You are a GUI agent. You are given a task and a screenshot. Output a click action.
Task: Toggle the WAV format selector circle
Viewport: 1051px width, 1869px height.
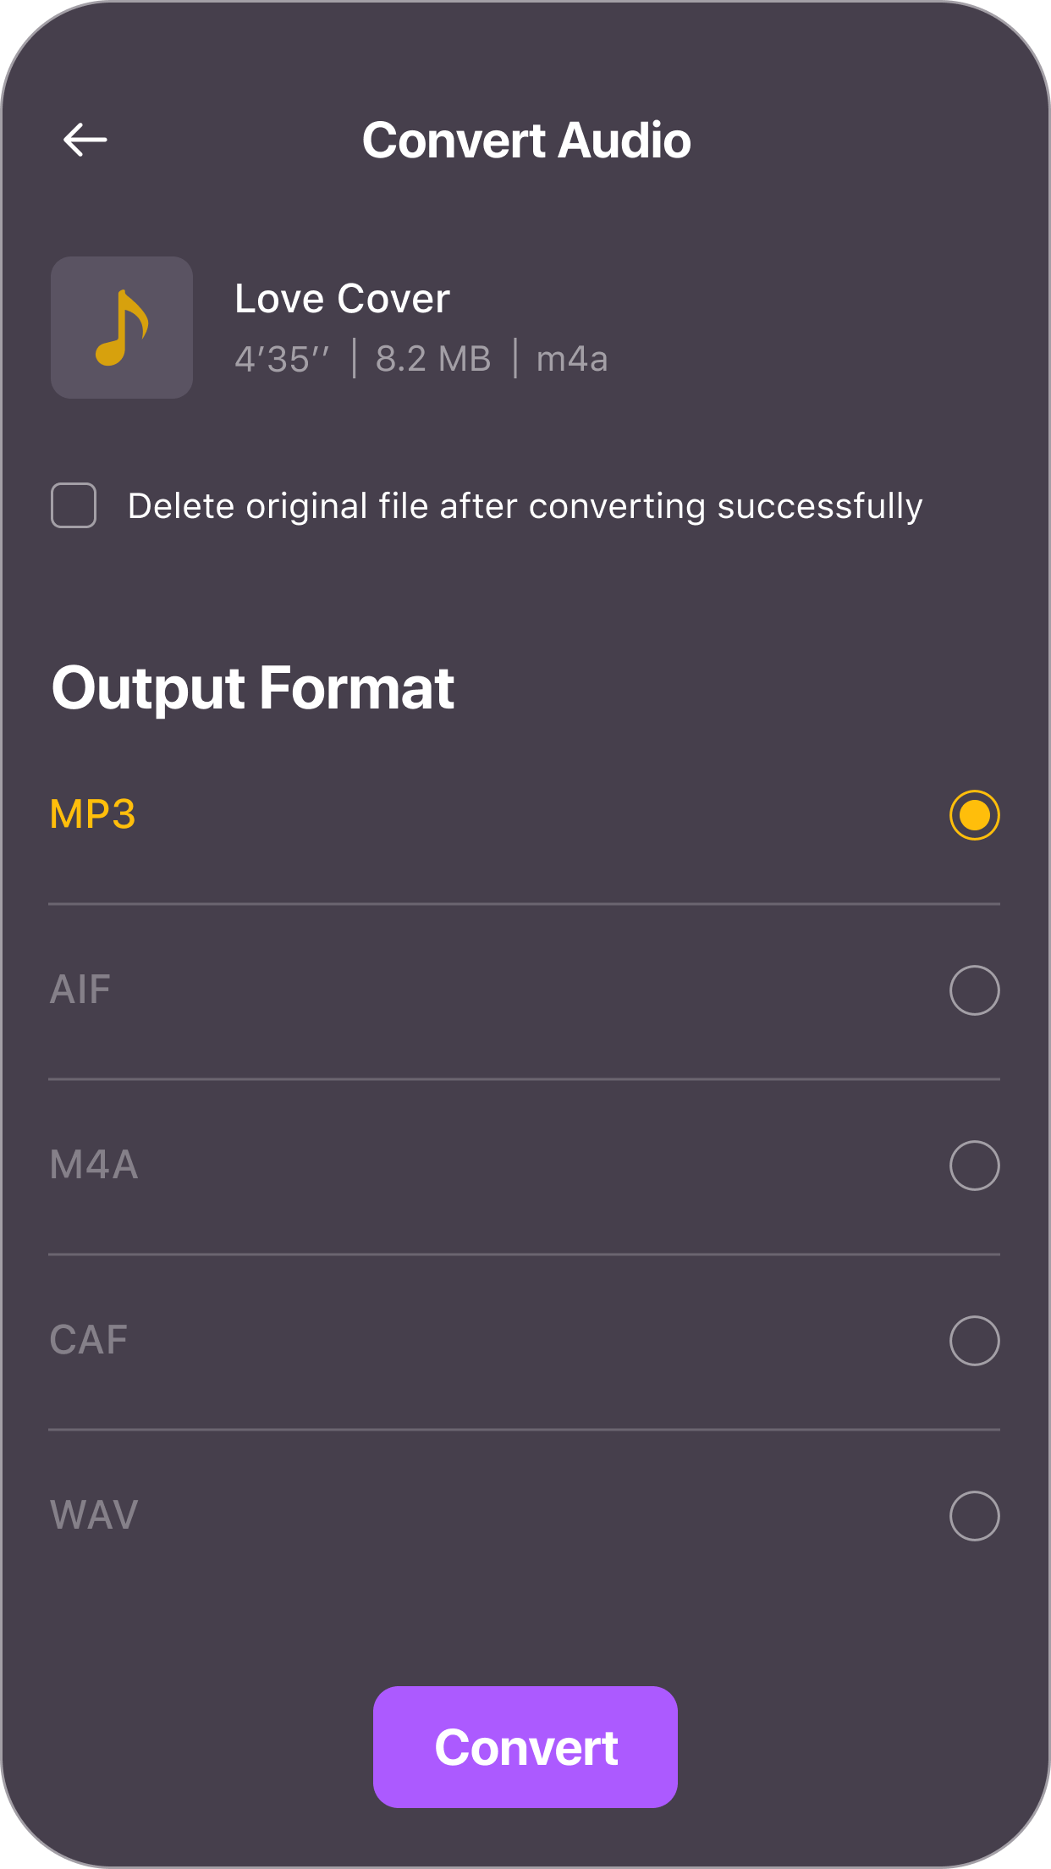point(973,1514)
